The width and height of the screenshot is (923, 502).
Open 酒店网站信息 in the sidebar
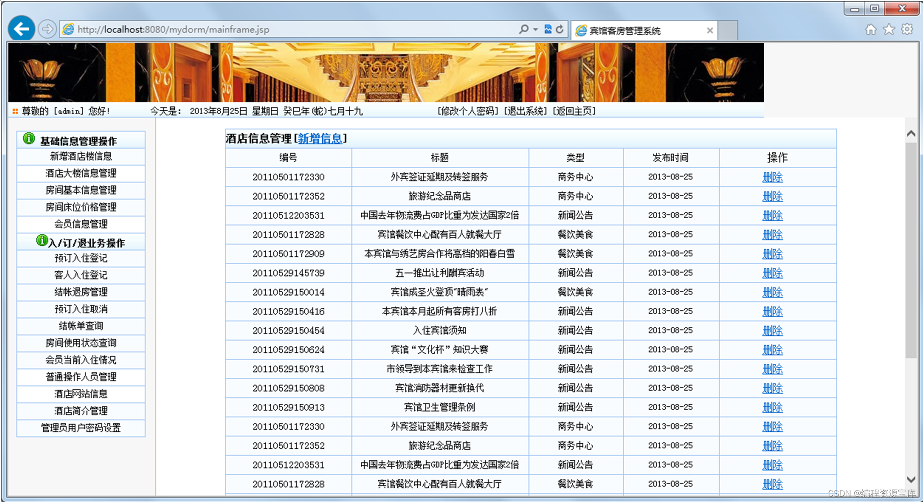(81, 395)
